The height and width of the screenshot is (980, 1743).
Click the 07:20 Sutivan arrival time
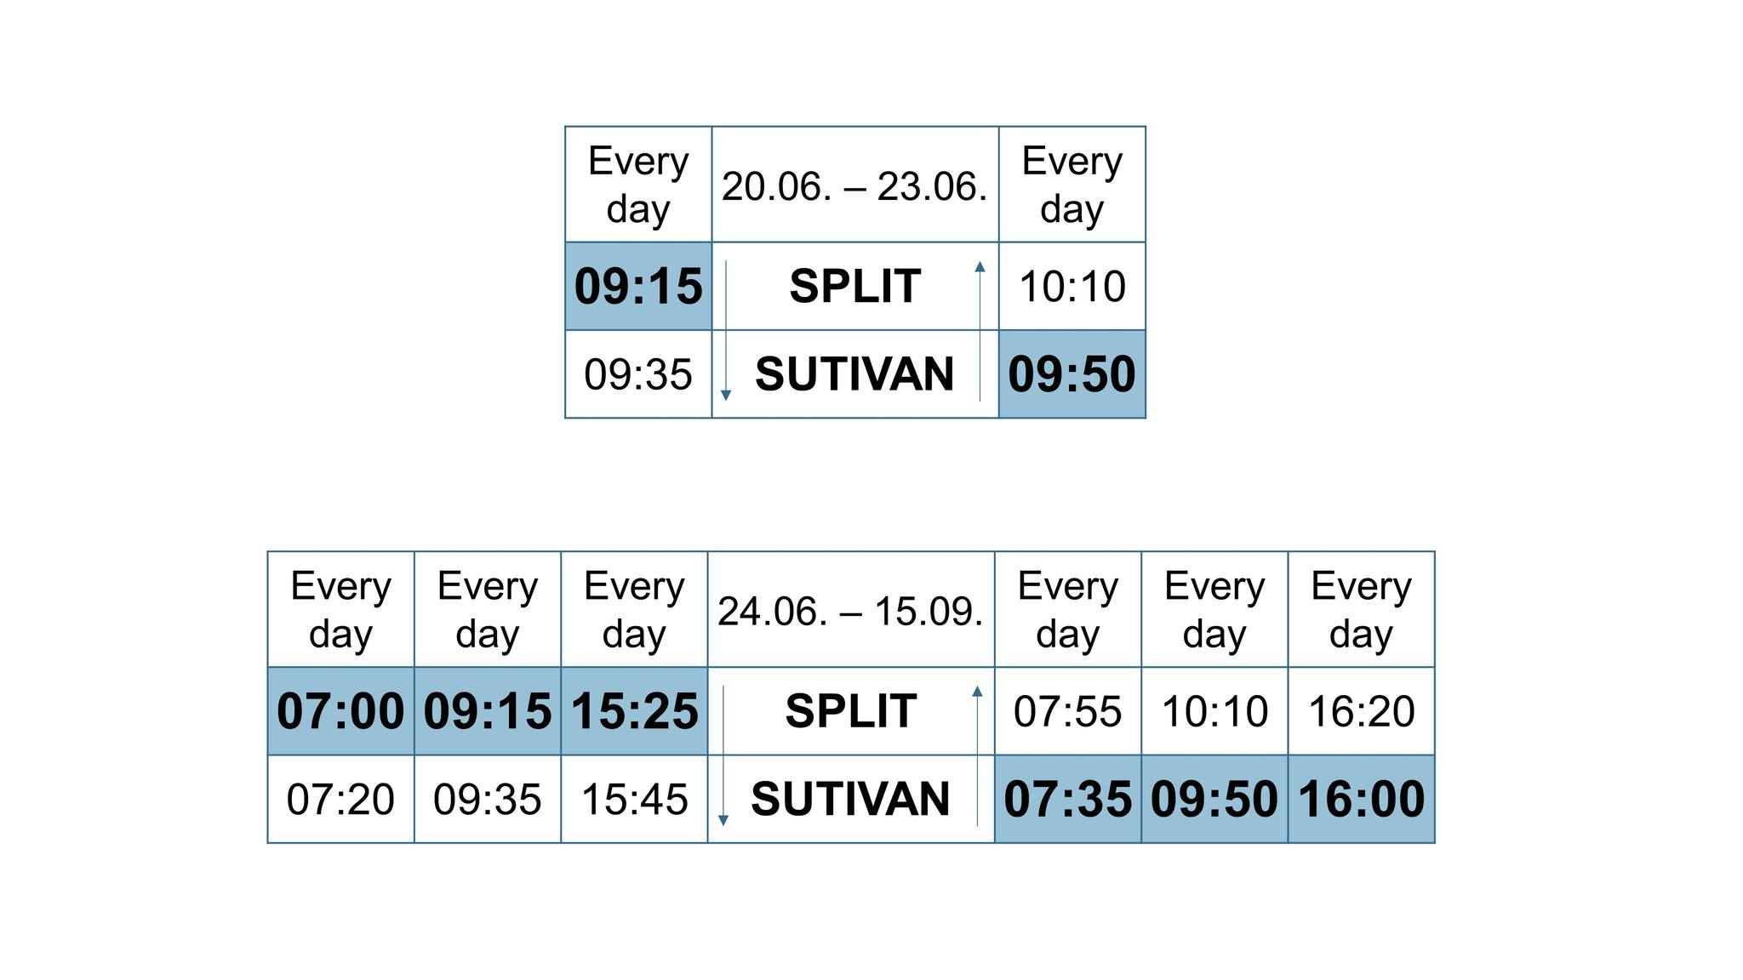(x=340, y=800)
